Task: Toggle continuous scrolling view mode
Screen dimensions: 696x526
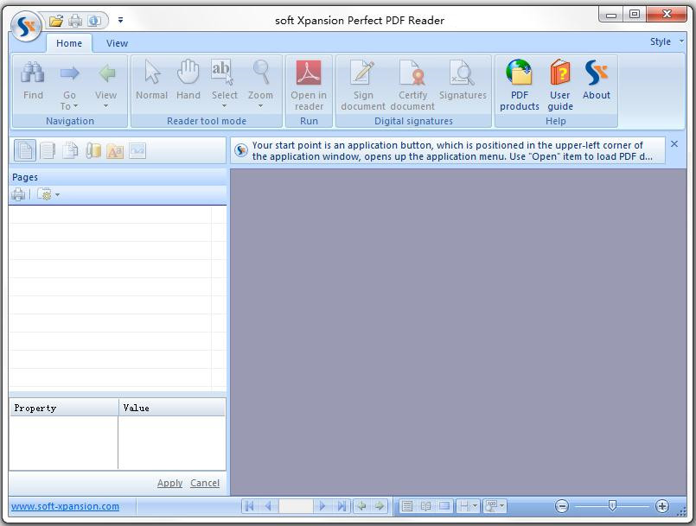Action: 445,506
